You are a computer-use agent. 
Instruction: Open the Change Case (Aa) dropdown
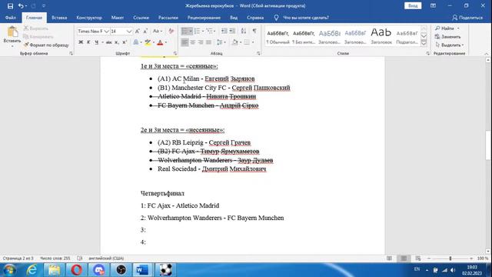tap(157, 31)
